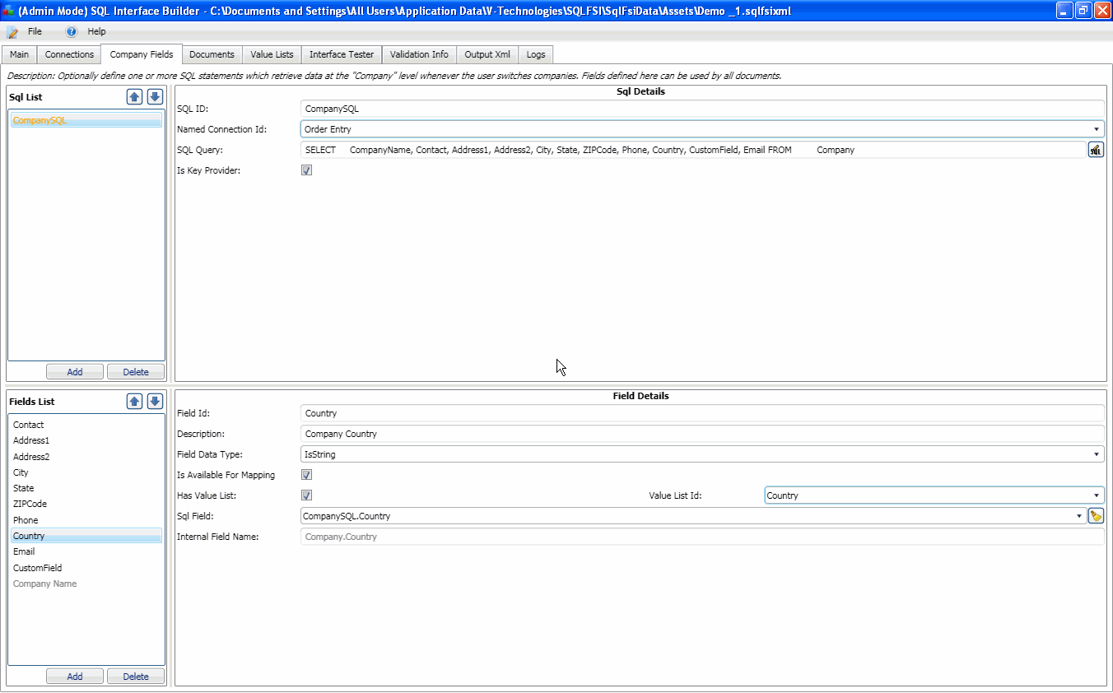
Task: Open the Help menu
Action: click(x=96, y=31)
